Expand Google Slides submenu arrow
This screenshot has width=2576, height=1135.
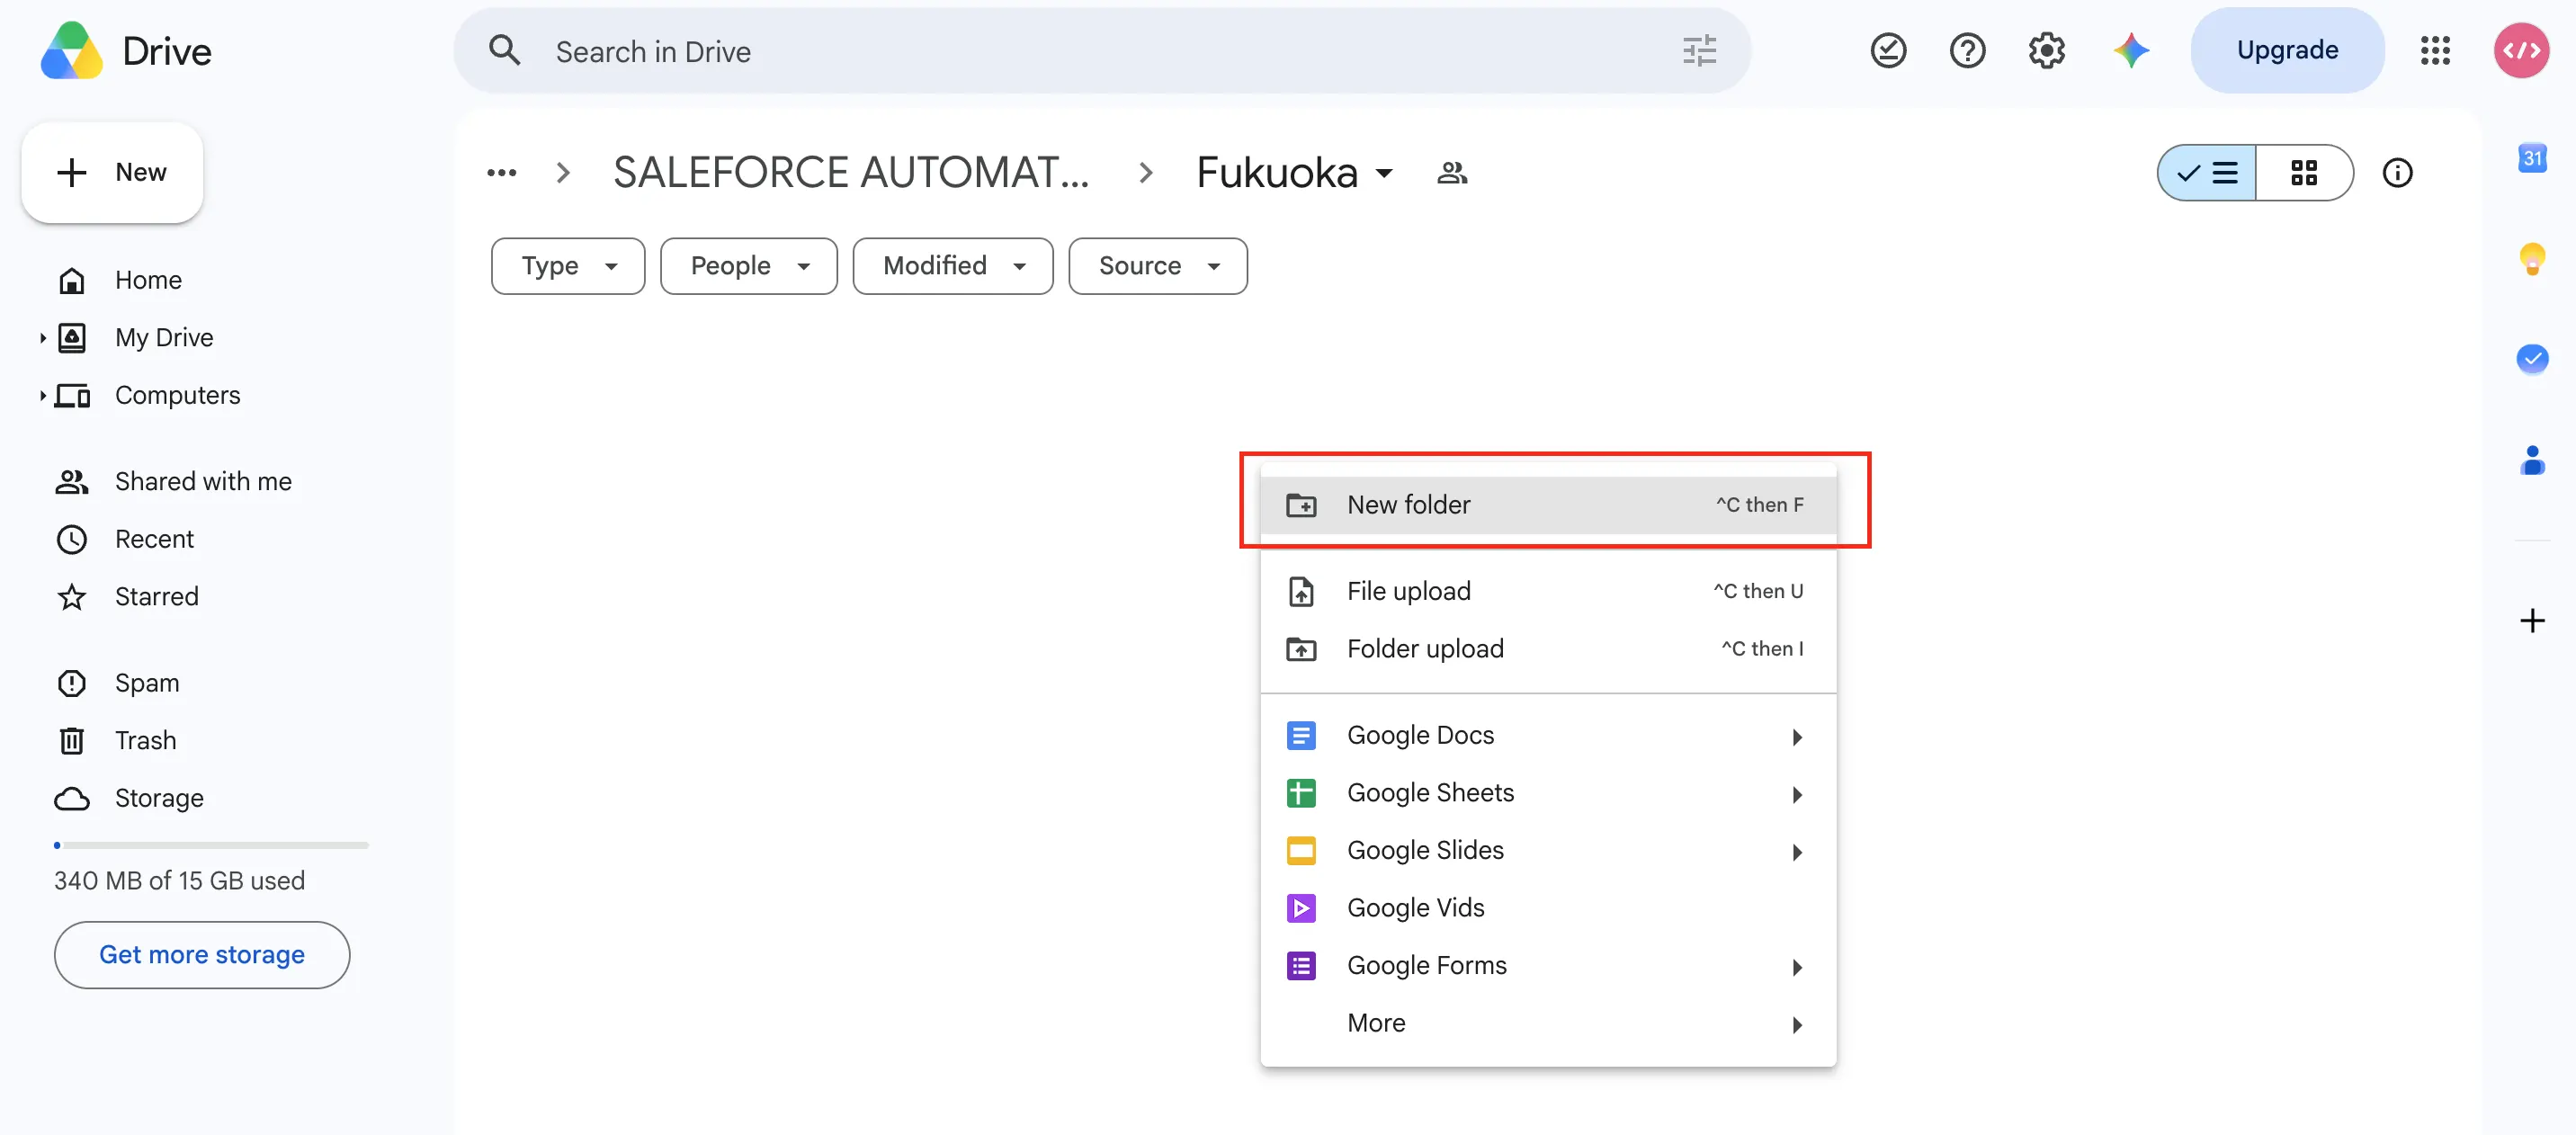(x=1797, y=852)
